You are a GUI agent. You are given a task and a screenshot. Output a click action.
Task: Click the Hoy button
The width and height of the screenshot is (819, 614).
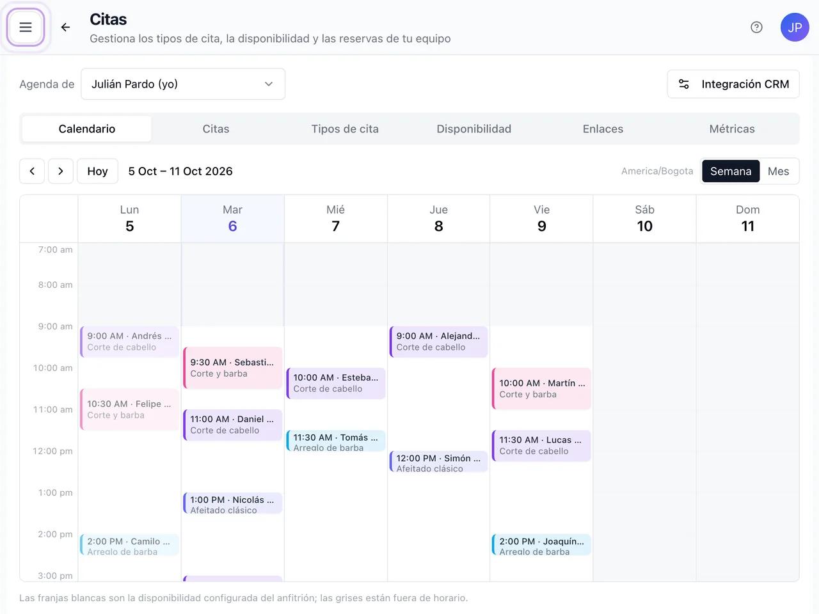point(97,171)
